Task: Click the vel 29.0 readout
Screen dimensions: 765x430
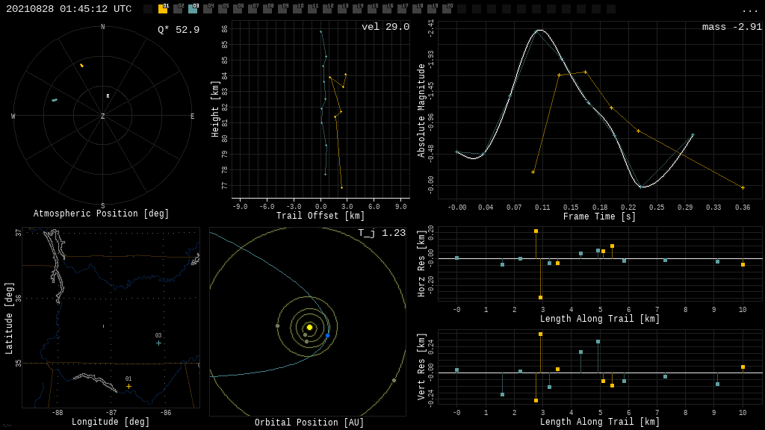Action: (385, 27)
